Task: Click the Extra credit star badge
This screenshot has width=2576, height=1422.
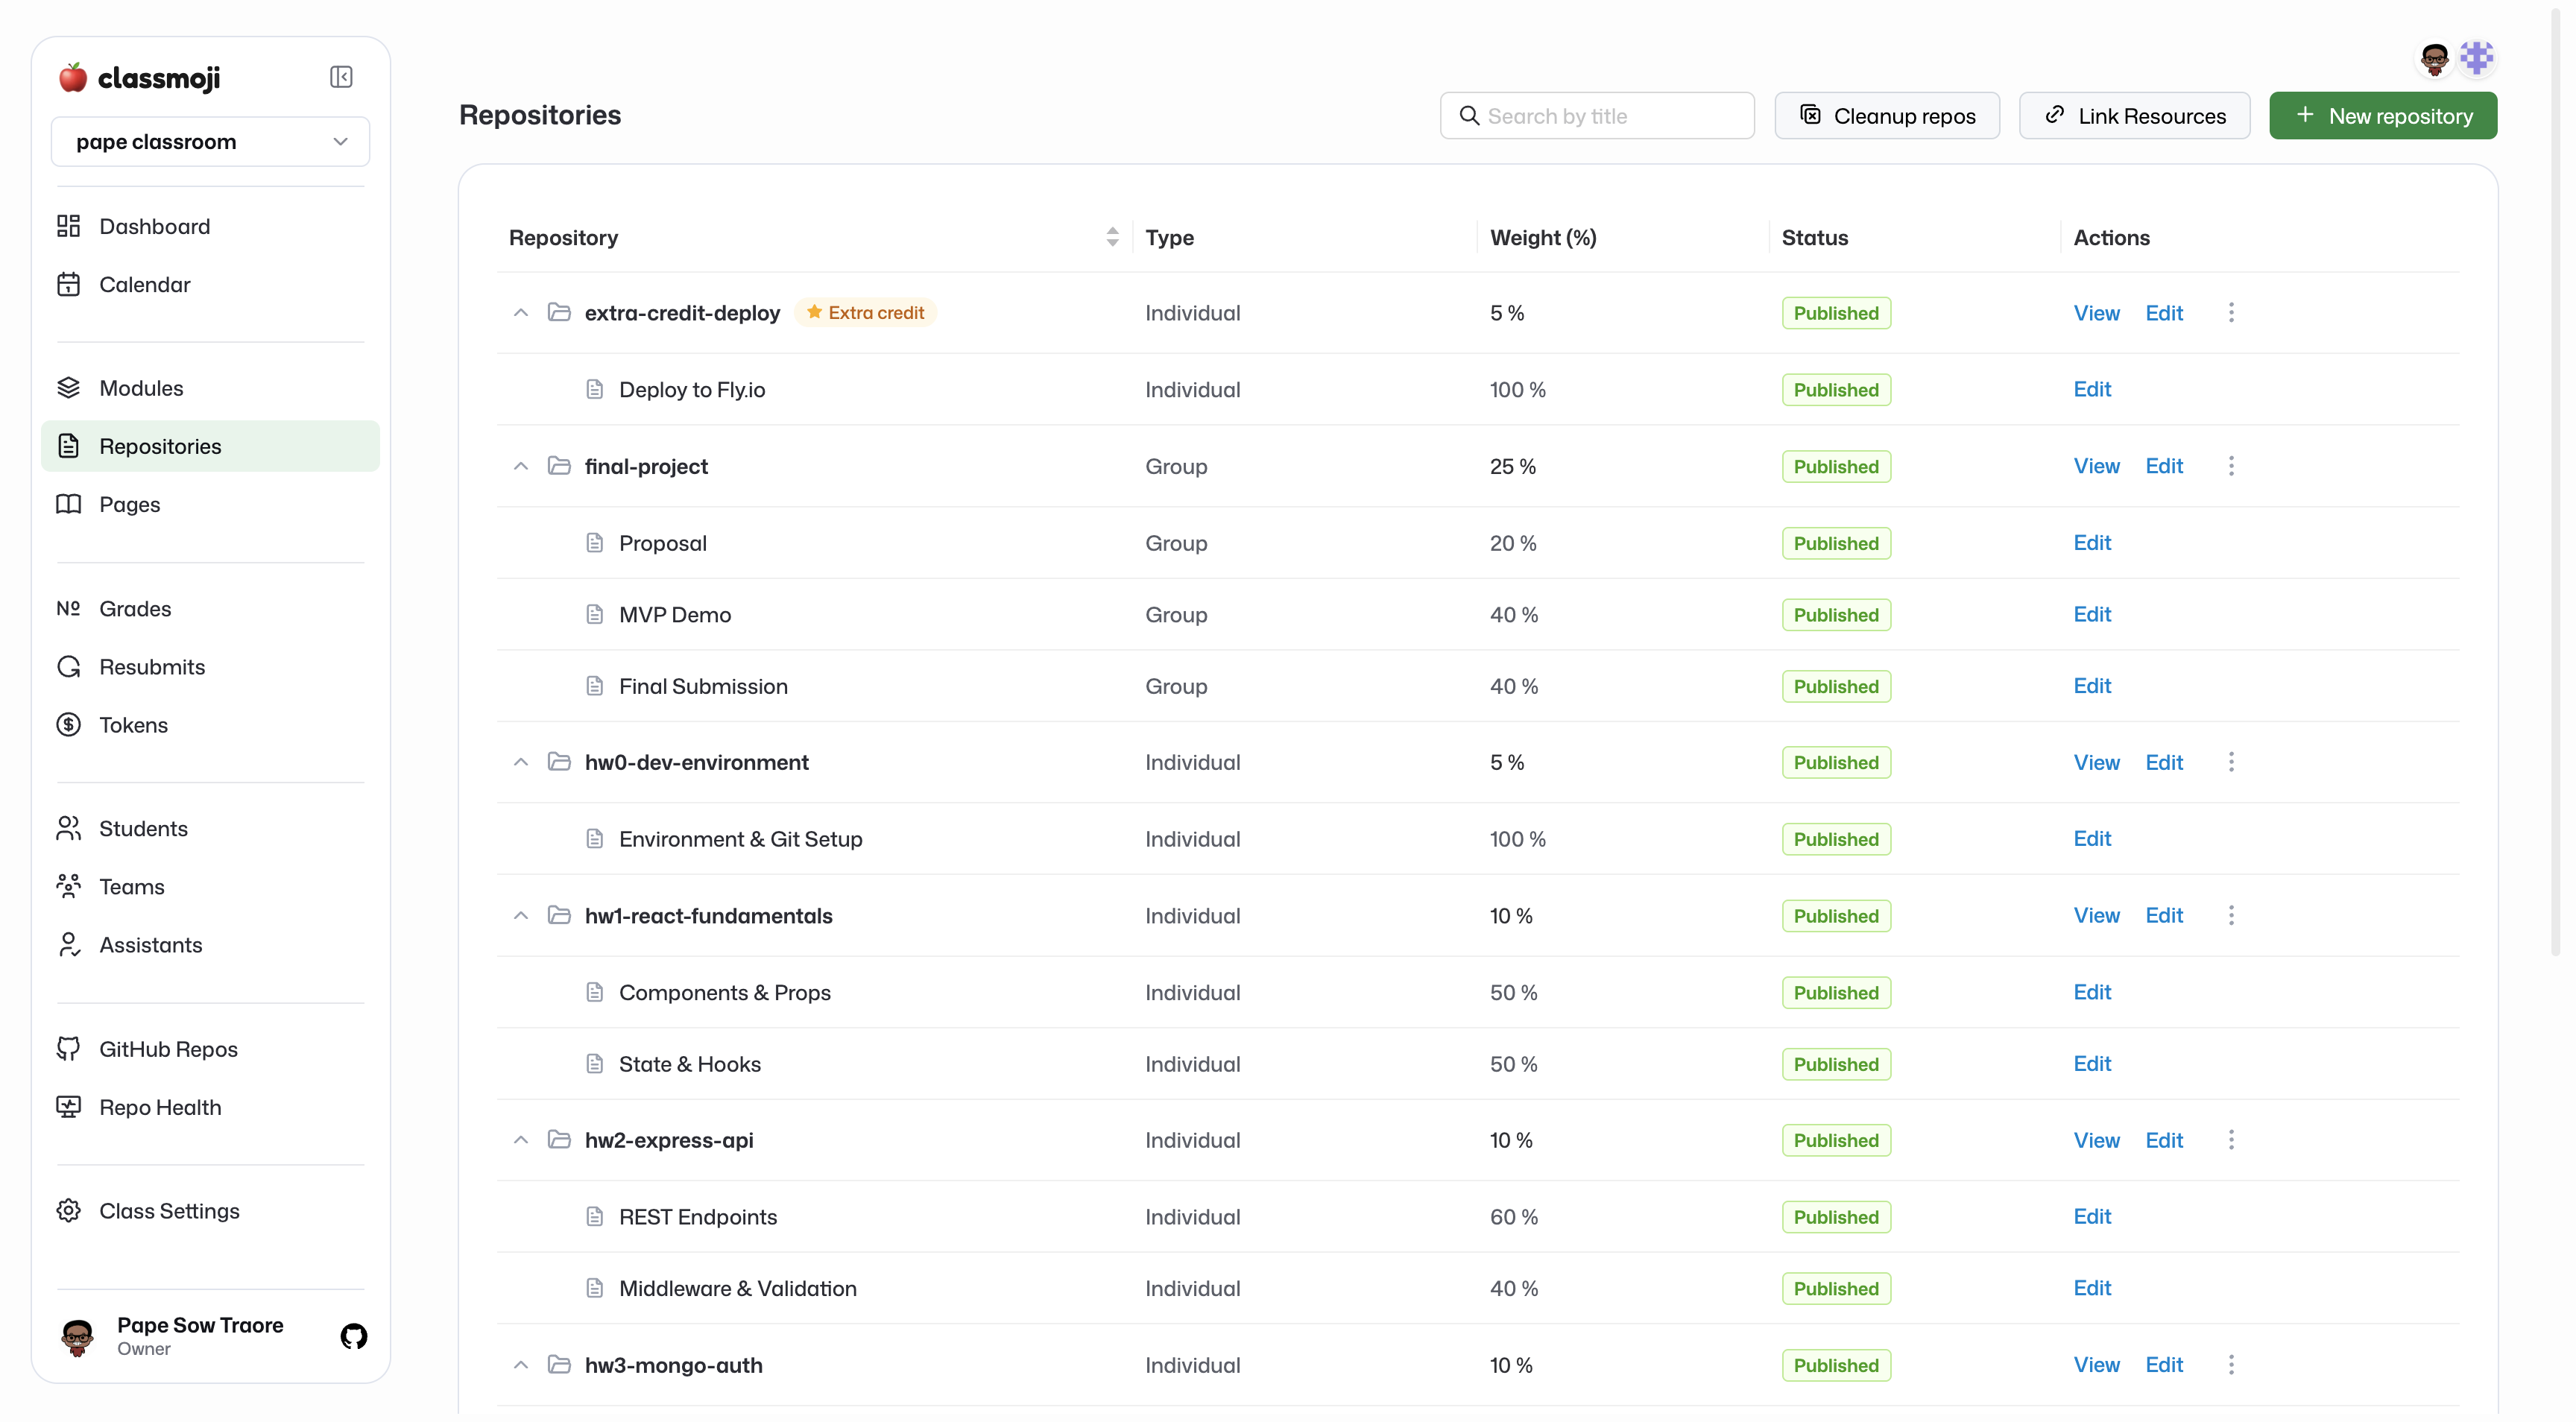Action: click(865, 313)
